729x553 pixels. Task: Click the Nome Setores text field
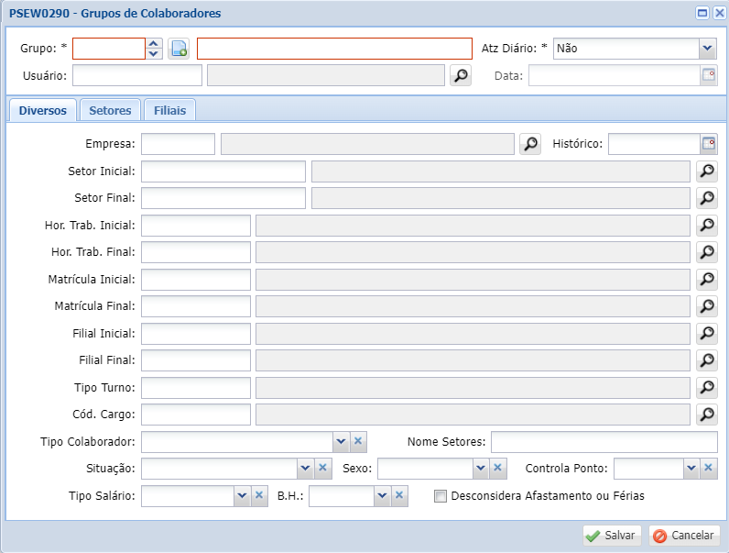coord(604,442)
